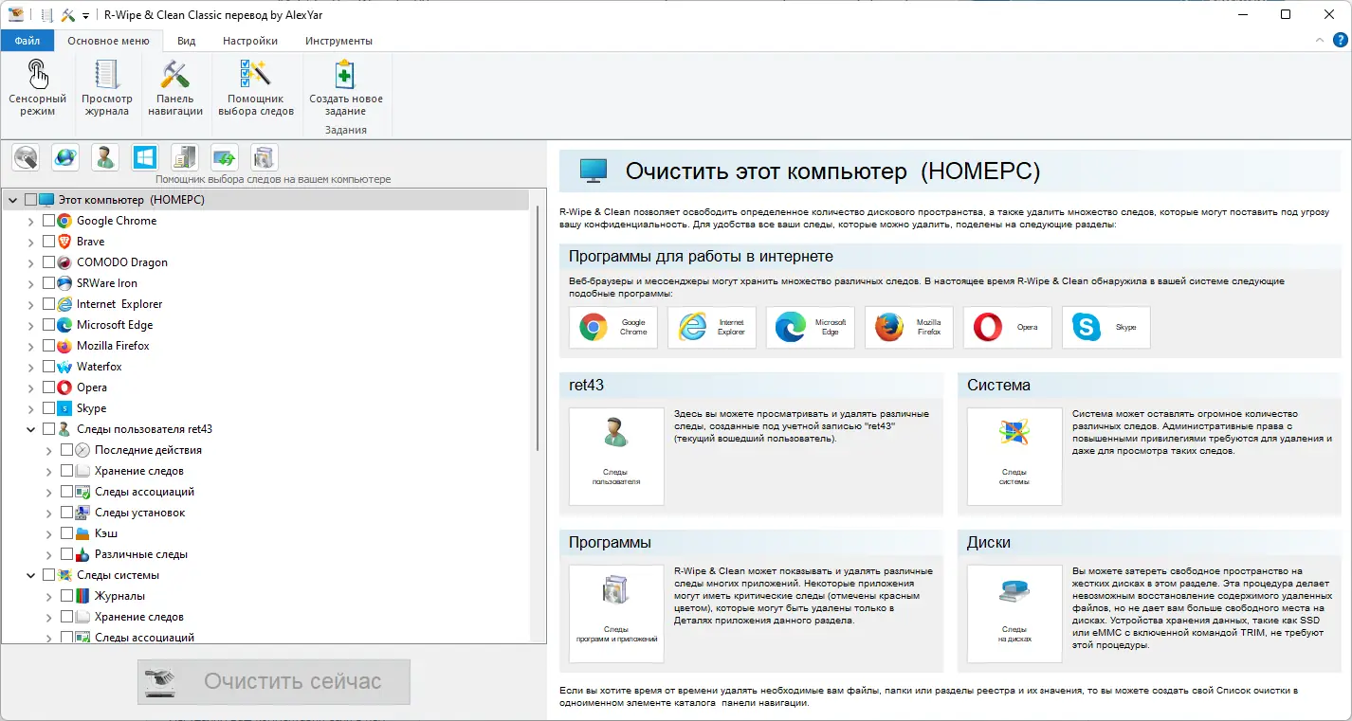This screenshot has height=721, width=1352.
Task: Click the Диски section heading
Action: [989, 543]
